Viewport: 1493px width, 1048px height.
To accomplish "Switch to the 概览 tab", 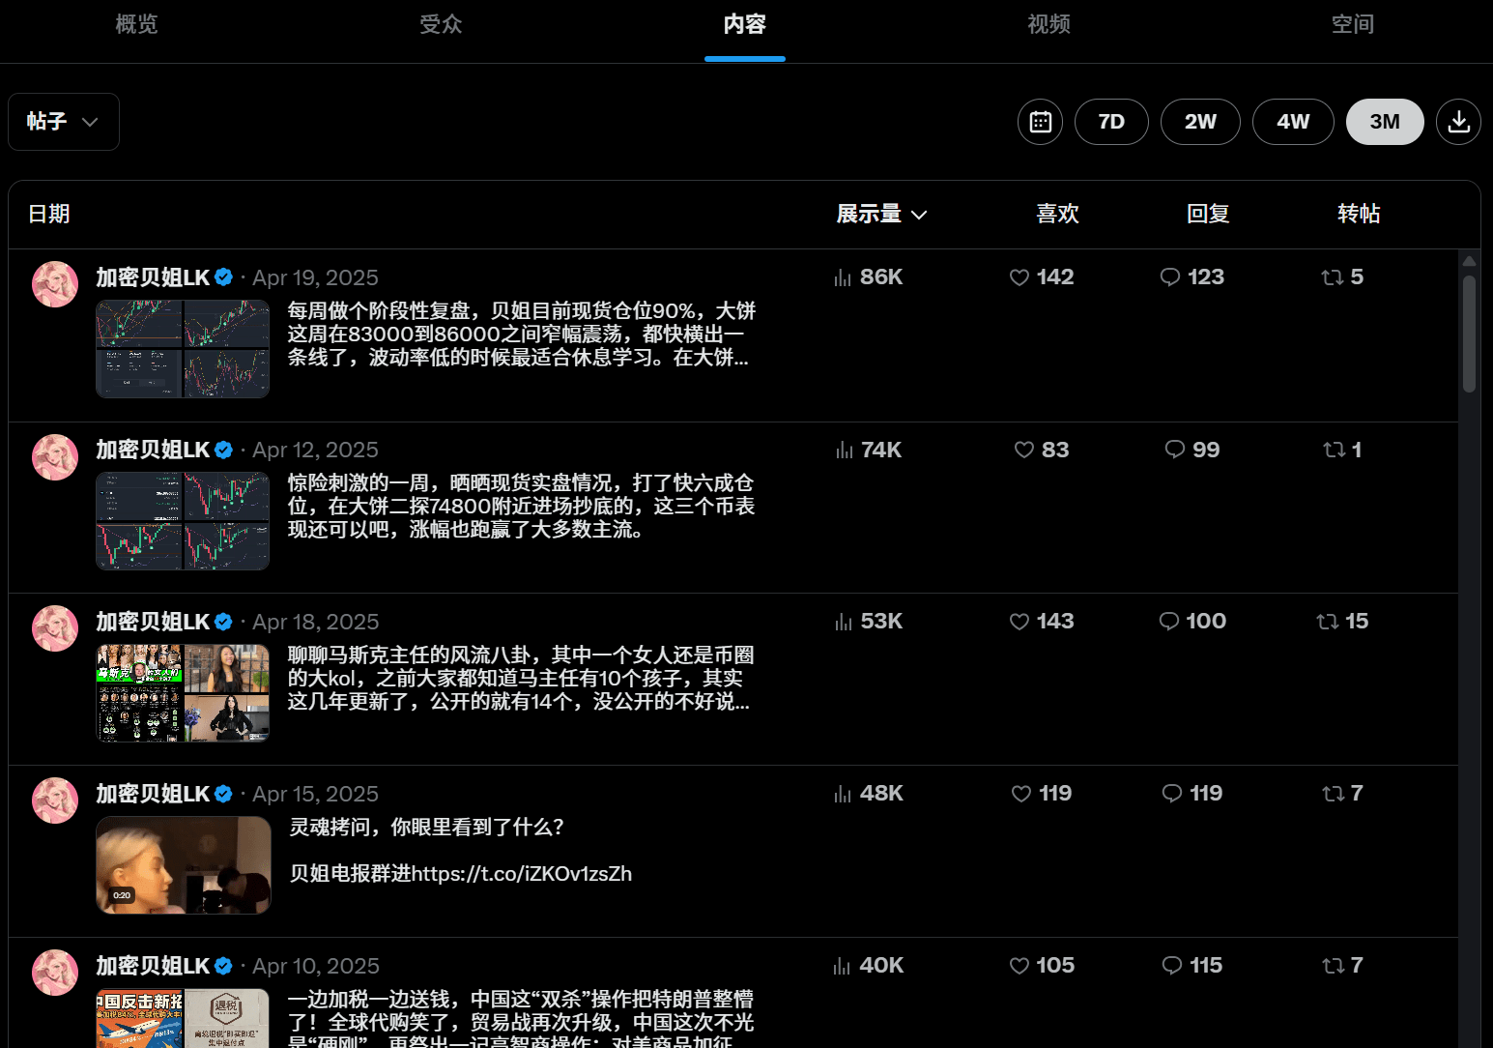I will click(x=136, y=24).
